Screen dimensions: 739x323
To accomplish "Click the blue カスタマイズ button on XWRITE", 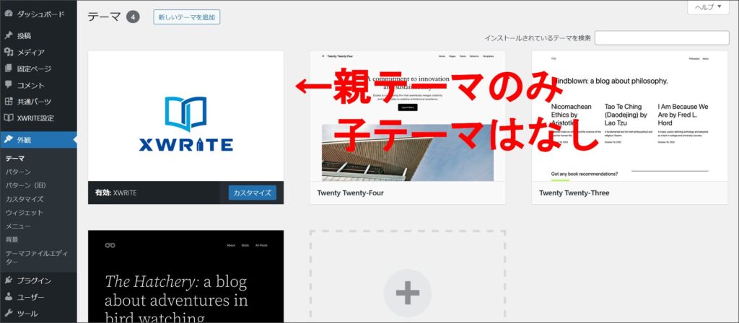I will (252, 193).
